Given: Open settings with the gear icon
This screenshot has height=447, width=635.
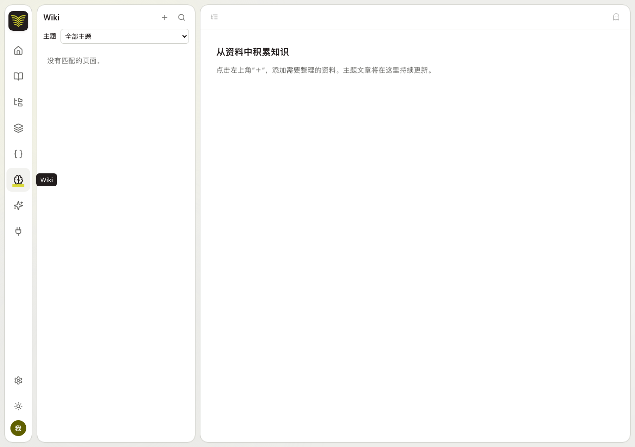Looking at the screenshot, I should [x=18, y=380].
